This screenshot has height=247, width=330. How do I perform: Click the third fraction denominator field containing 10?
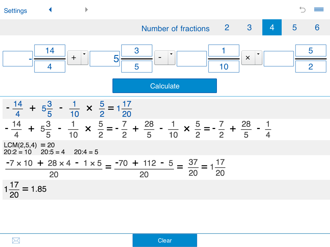tap(224, 67)
